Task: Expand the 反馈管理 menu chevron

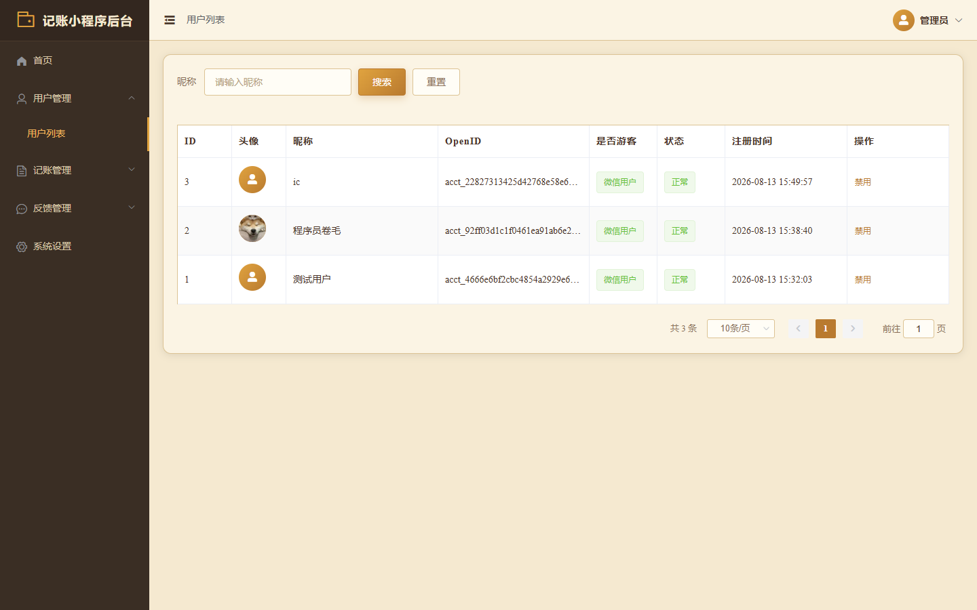Action: click(x=132, y=207)
